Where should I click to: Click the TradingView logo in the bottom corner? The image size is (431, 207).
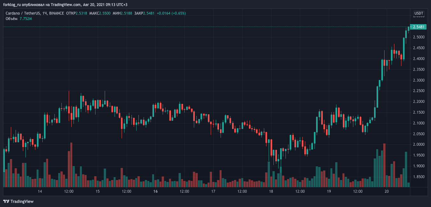[x=18, y=201]
